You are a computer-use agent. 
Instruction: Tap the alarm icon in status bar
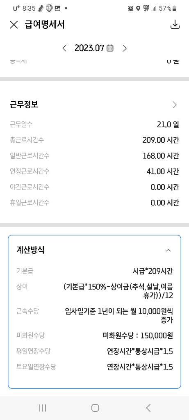point(130,8)
